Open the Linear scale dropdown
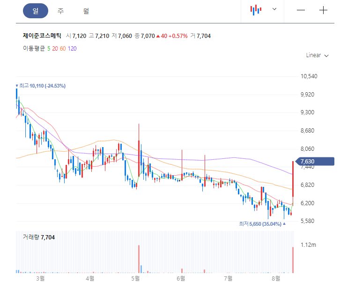The image size is (340, 289). (x=317, y=55)
